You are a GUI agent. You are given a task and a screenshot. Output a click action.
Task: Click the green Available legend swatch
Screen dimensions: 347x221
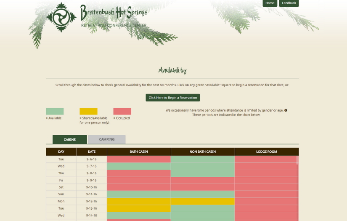click(55, 112)
